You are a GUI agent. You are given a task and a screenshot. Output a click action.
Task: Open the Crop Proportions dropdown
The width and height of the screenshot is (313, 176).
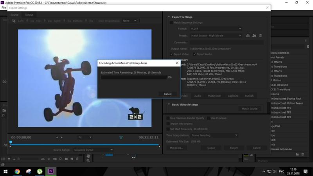click(x=130, y=21)
